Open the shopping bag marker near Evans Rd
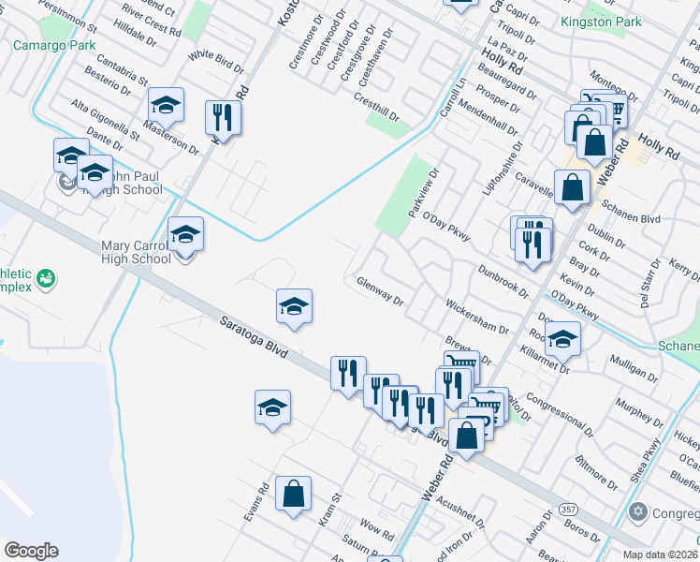 293,495
